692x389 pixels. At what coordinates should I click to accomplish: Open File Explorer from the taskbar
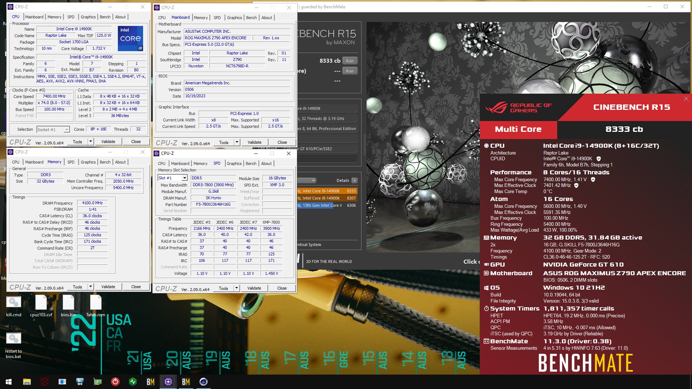(27, 382)
